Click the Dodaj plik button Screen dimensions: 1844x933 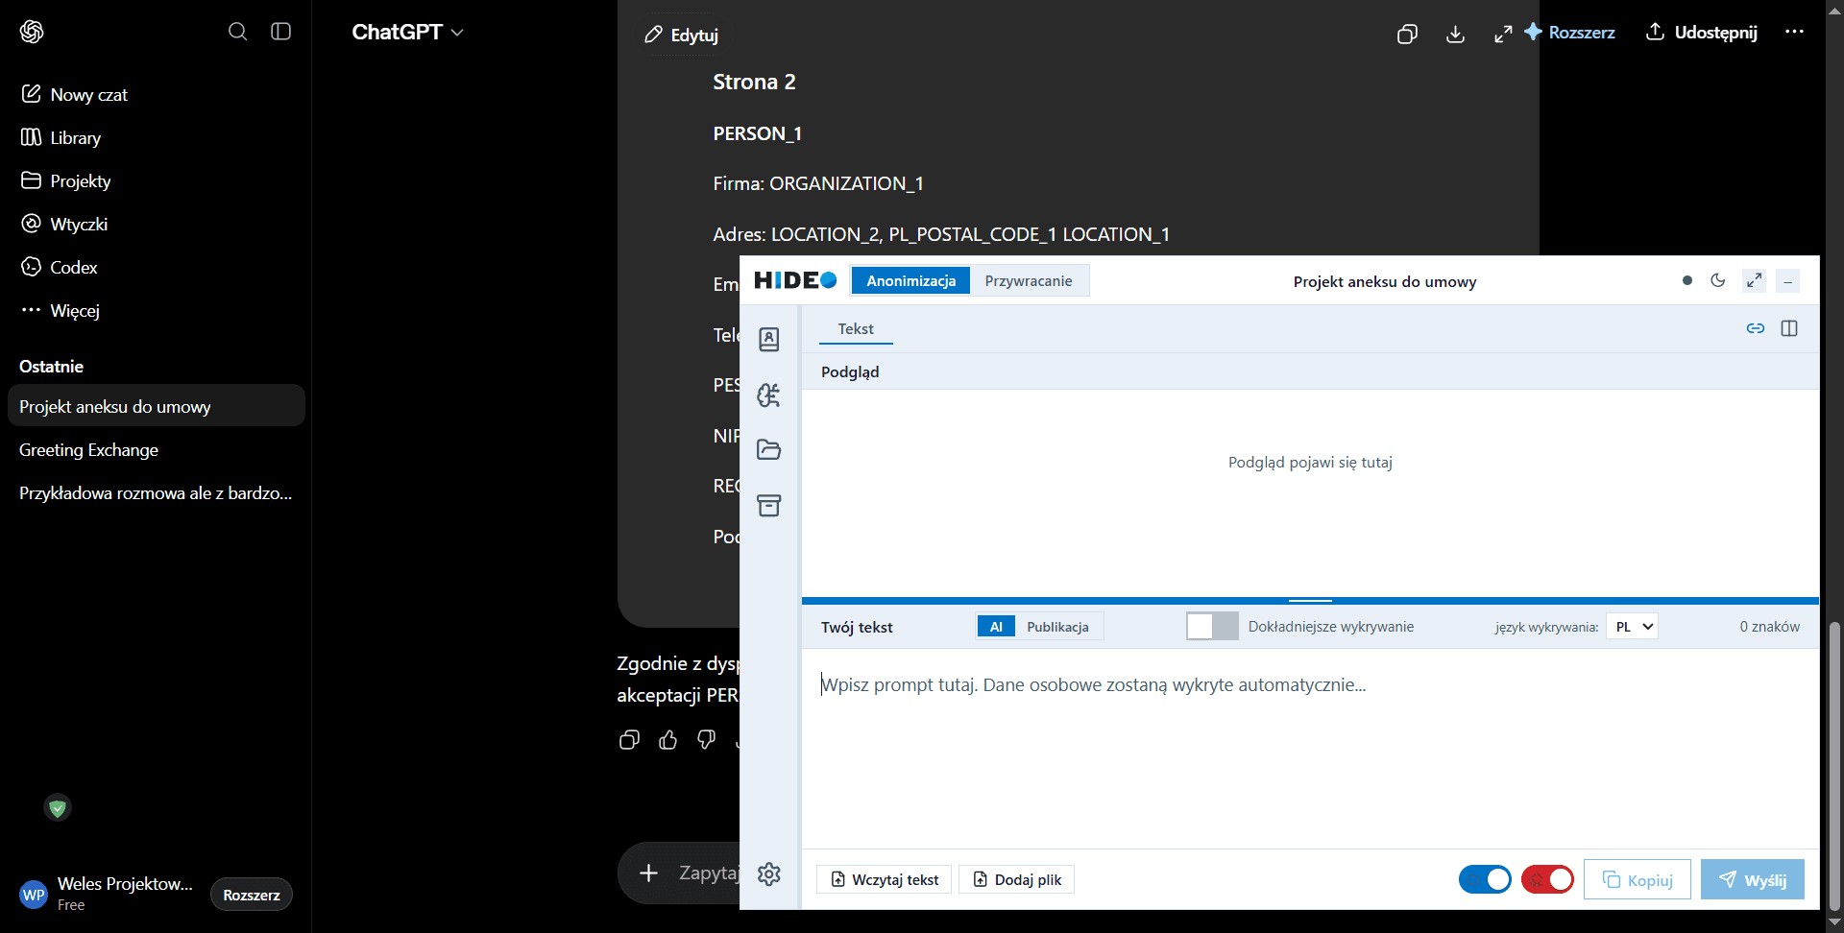pos(1017,879)
